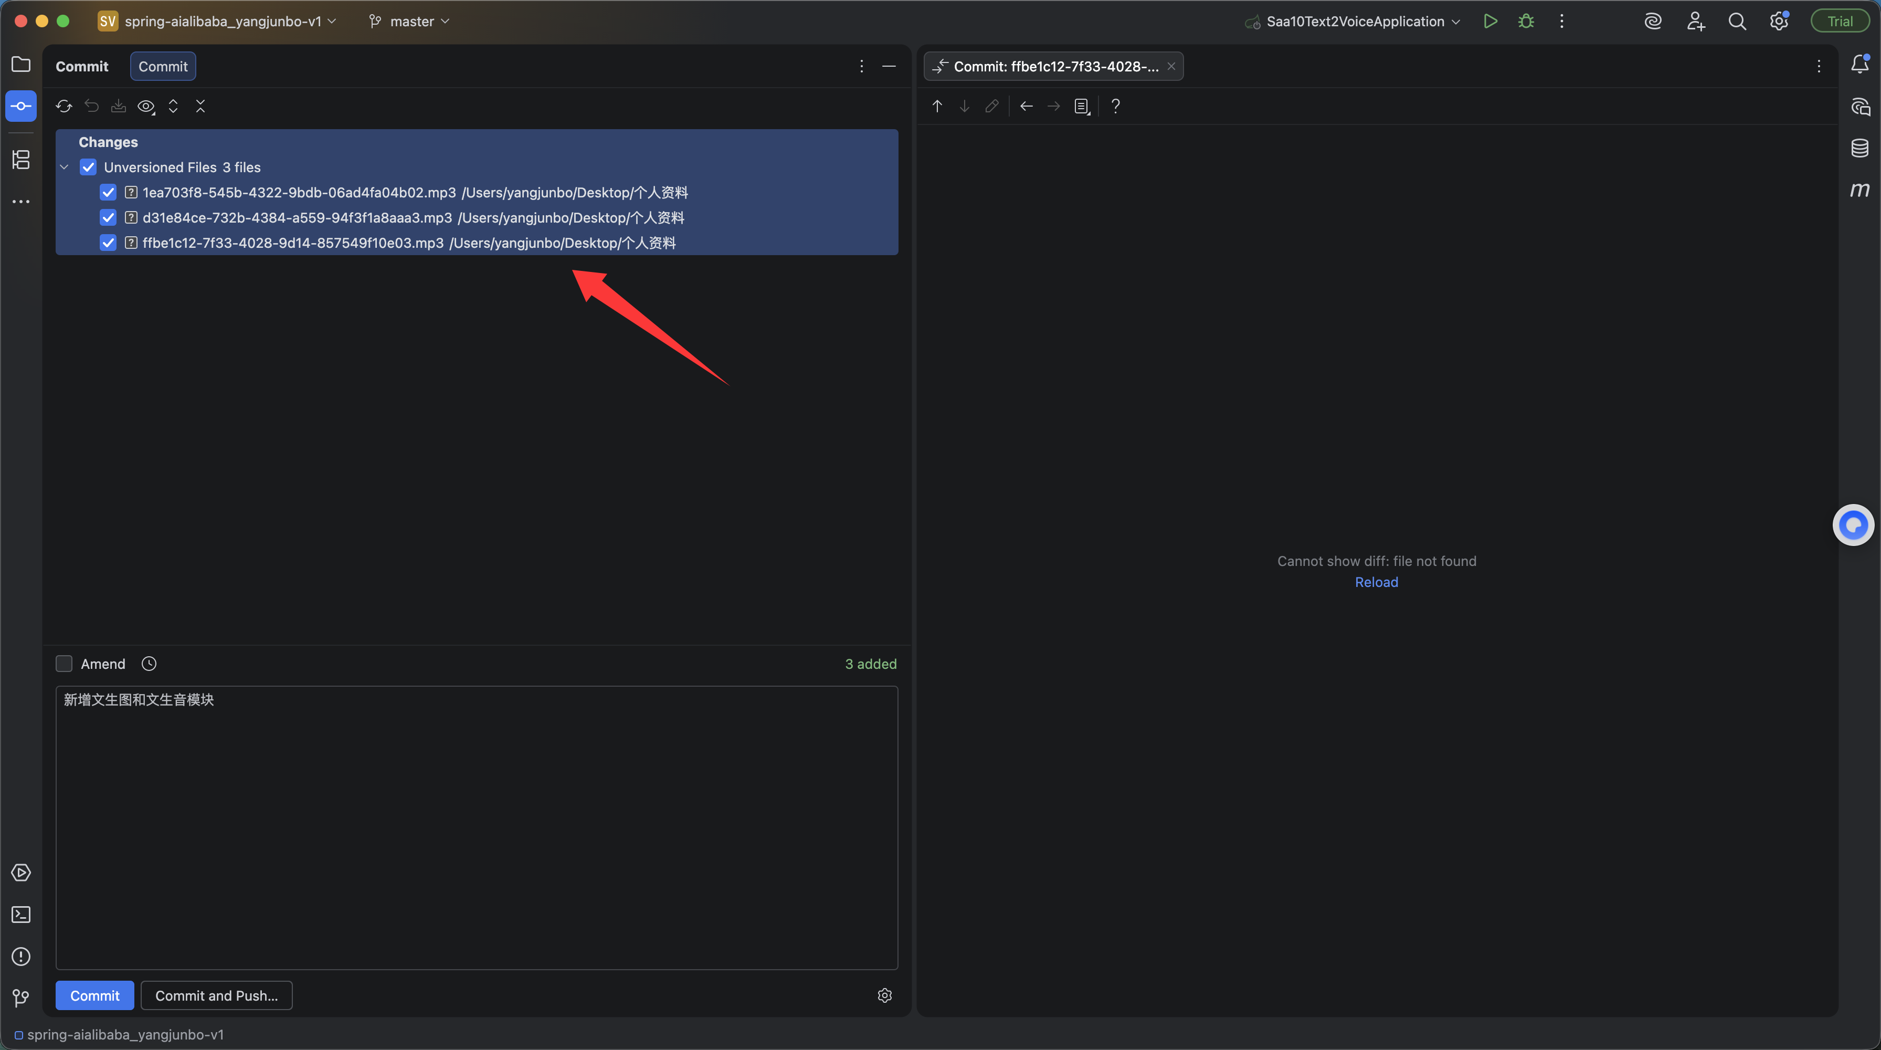1881x1050 pixels.
Task: Uncheck the d31e84ce mp3 file checkbox
Action: [x=108, y=217]
